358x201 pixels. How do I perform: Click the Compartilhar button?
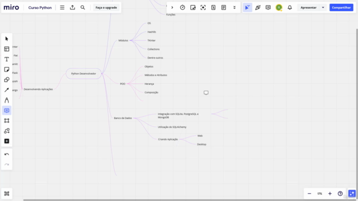pyautogui.click(x=341, y=7)
